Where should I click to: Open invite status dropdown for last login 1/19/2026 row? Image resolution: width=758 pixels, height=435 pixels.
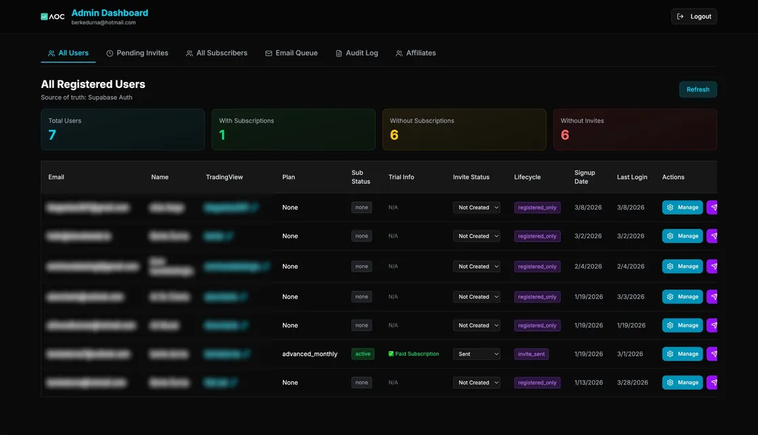[476, 325]
